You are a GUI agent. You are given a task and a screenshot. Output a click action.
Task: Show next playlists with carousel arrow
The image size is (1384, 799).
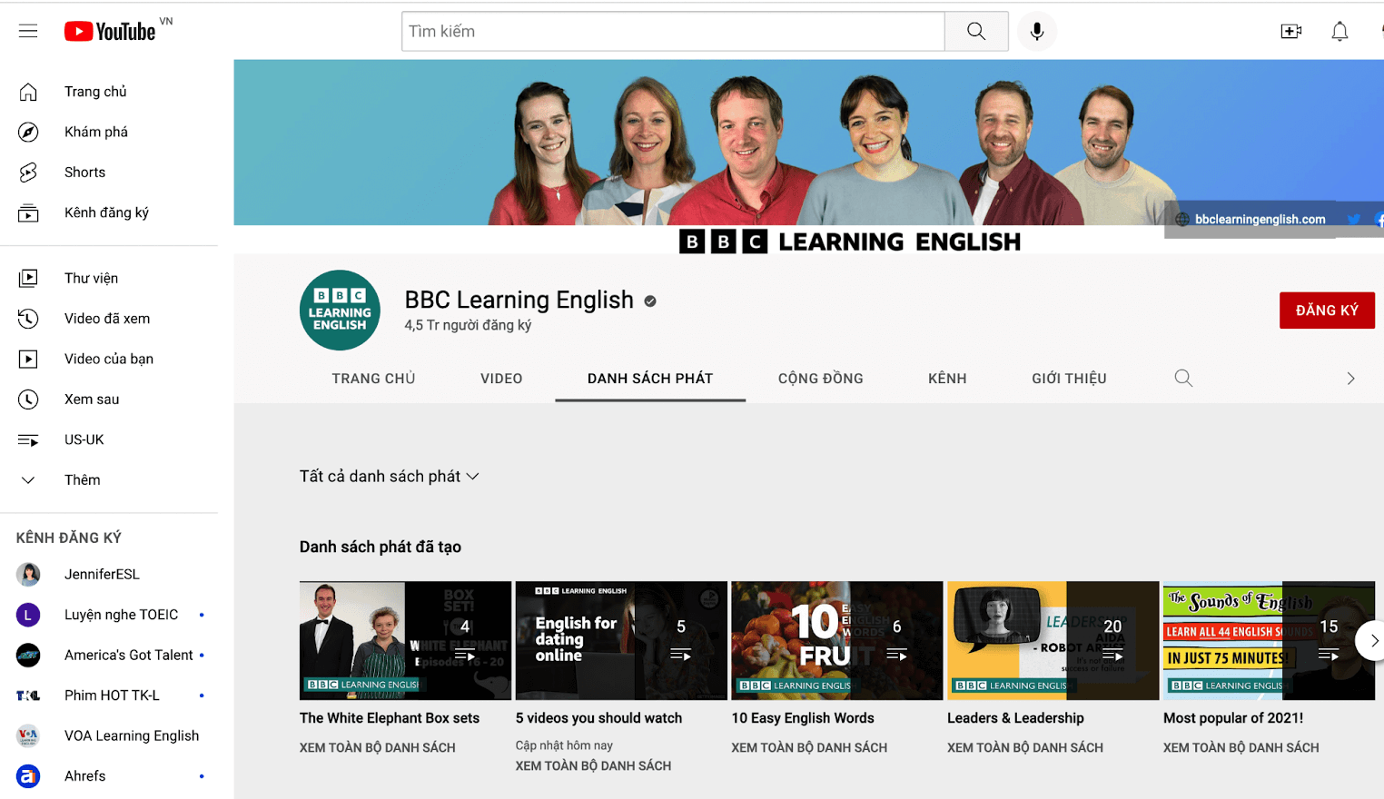pyautogui.click(x=1372, y=640)
